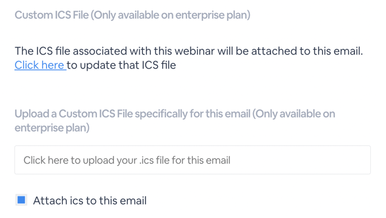
Task: Click the word "here" in the blue link
Action: pyautogui.click(x=53, y=66)
